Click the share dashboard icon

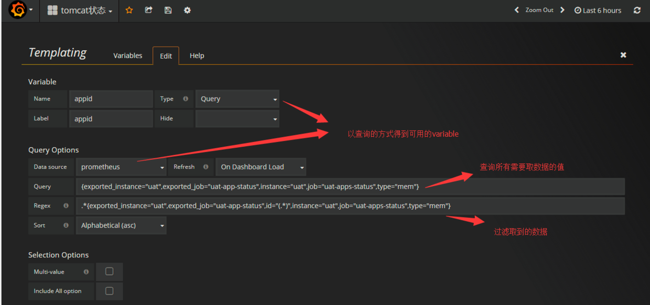(x=148, y=10)
